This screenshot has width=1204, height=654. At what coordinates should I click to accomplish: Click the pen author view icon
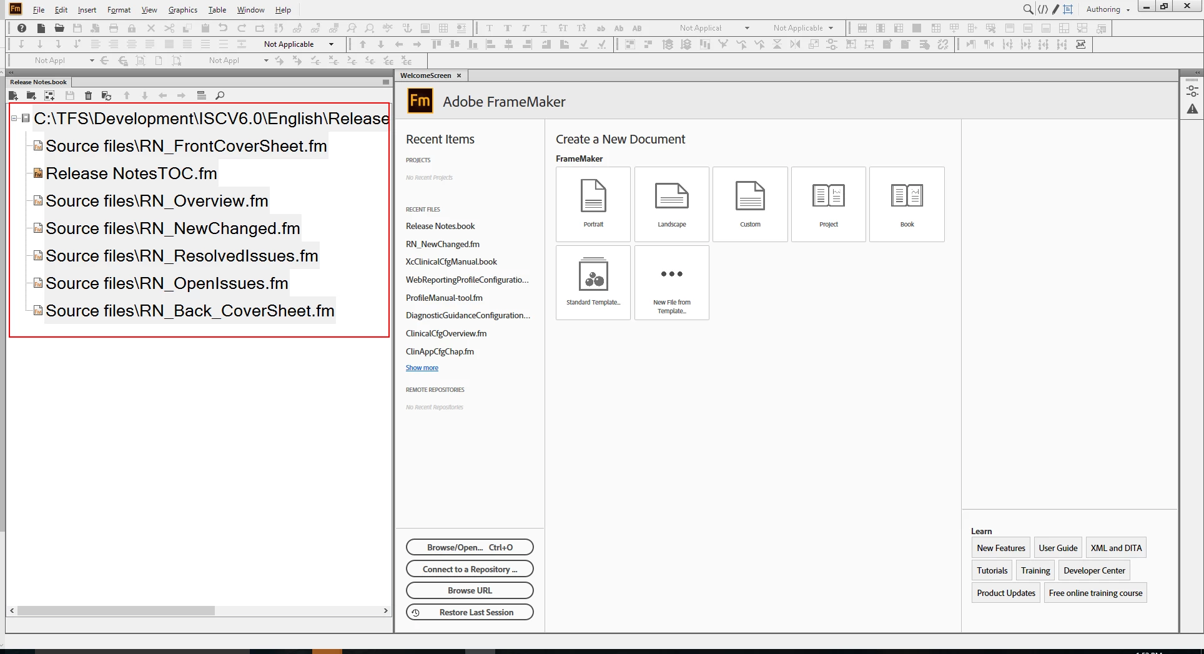point(1055,9)
